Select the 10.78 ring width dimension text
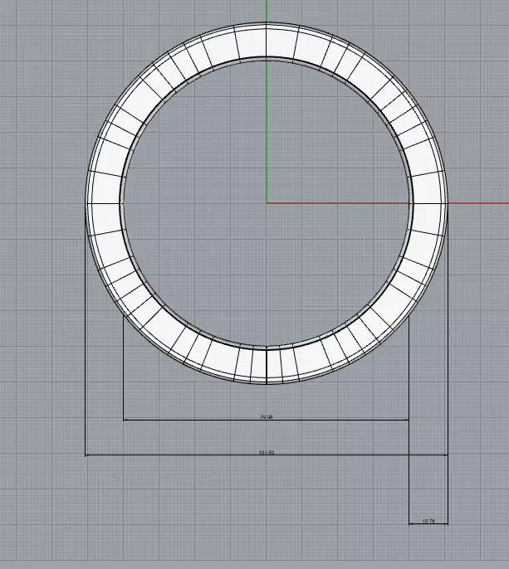 (428, 521)
